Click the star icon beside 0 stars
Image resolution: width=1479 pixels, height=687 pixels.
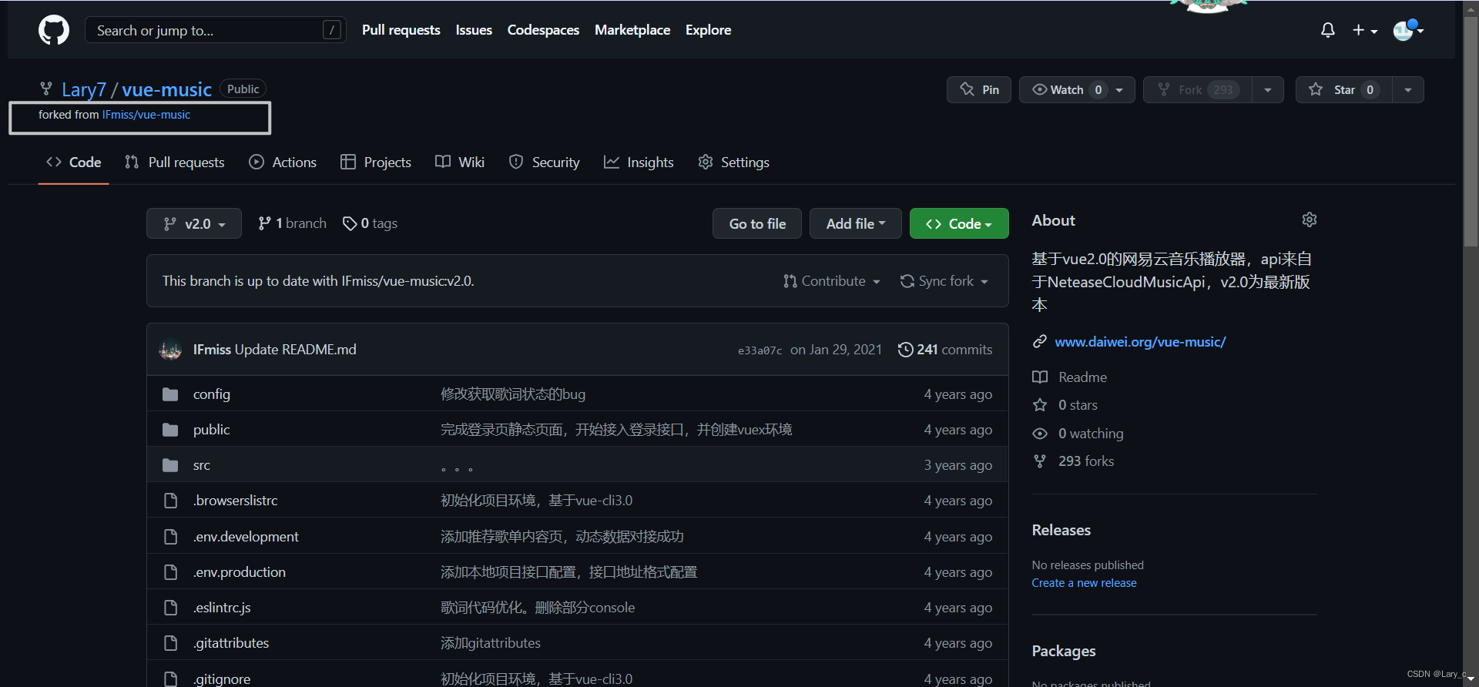pos(1040,405)
